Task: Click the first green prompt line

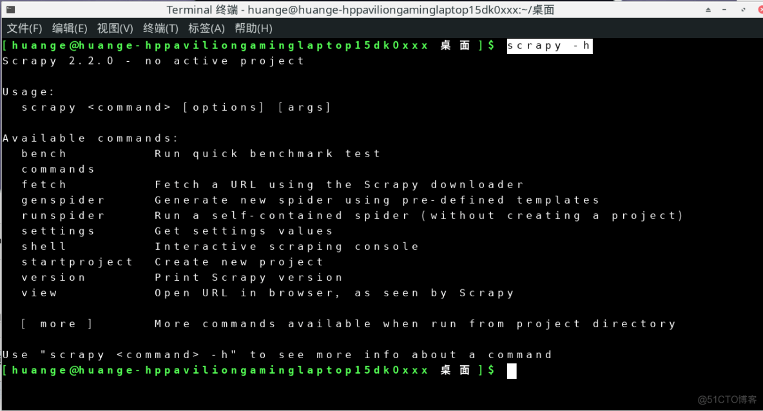Action: (x=249, y=46)
